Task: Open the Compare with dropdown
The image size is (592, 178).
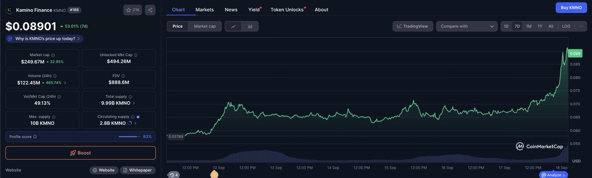Action: (467, 26)
